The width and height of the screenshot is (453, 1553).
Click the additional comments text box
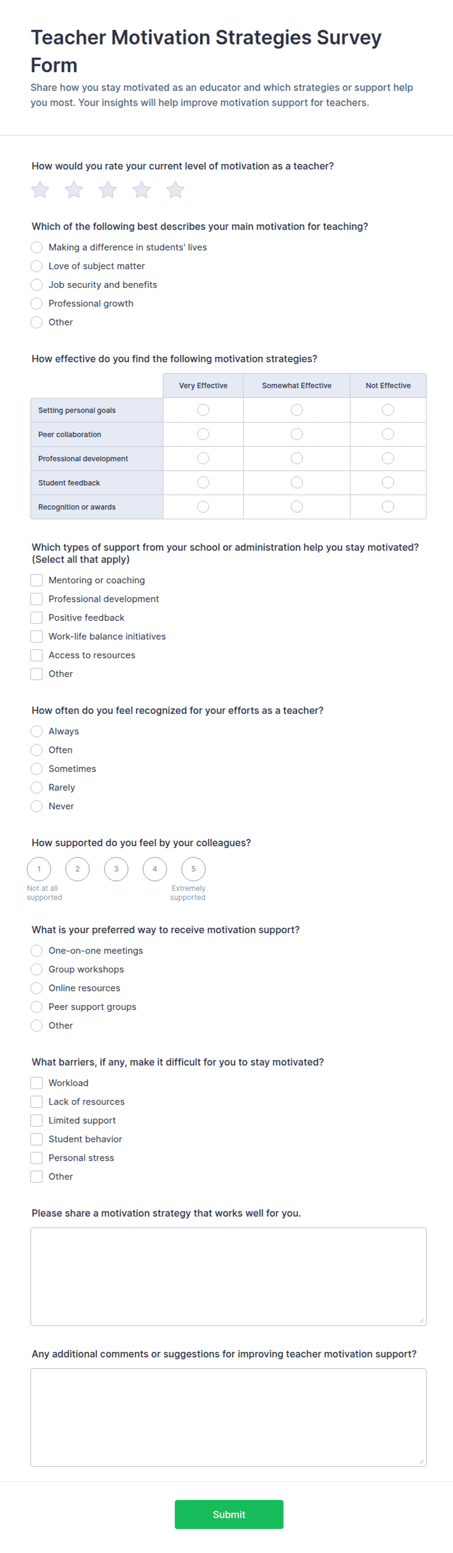coord(228,1418)
